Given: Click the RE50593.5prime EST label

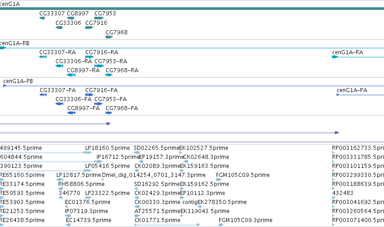Looking at the screenshot, I should [22, 193].
